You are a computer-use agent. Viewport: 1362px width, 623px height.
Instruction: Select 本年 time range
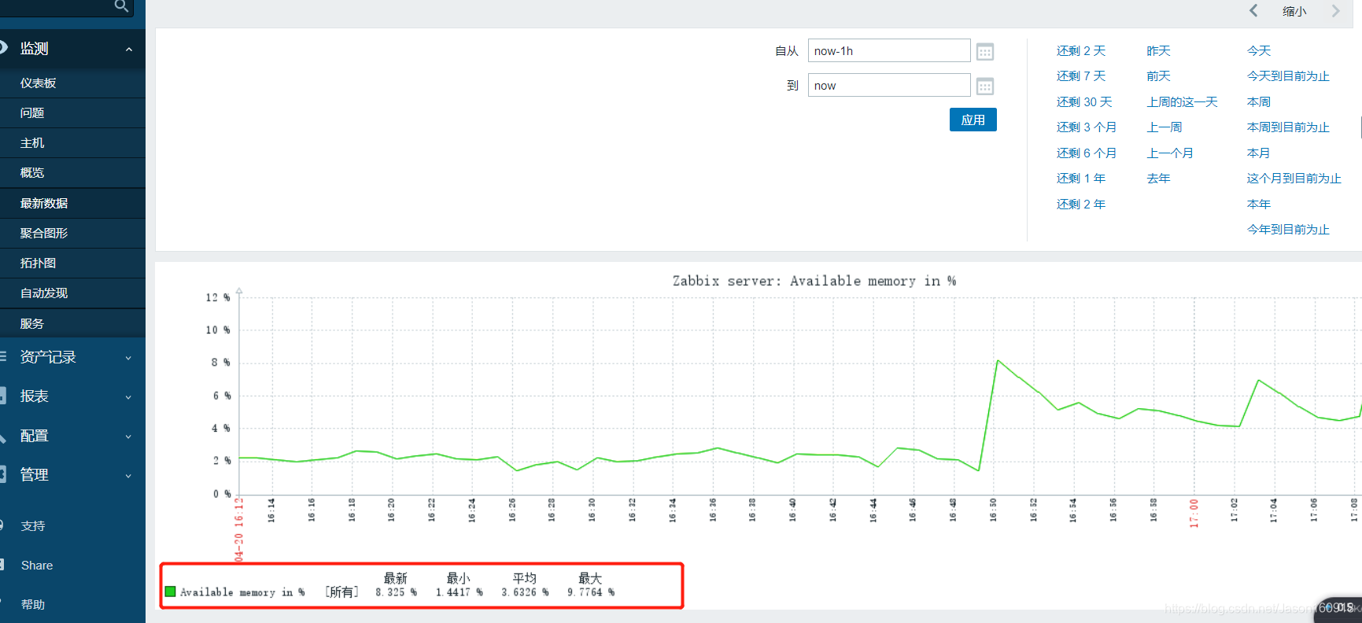click(x=1259, y=205)
